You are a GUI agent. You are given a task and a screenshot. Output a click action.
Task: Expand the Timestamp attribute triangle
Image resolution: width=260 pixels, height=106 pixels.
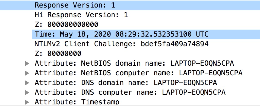click(x=27, y=102)
